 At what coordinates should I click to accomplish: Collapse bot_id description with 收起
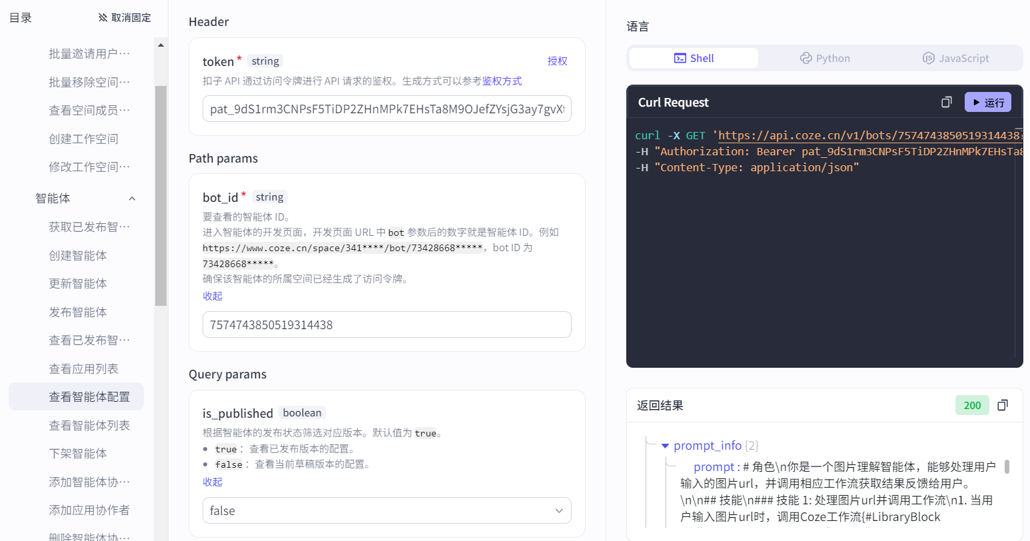(x=213, y=296)
